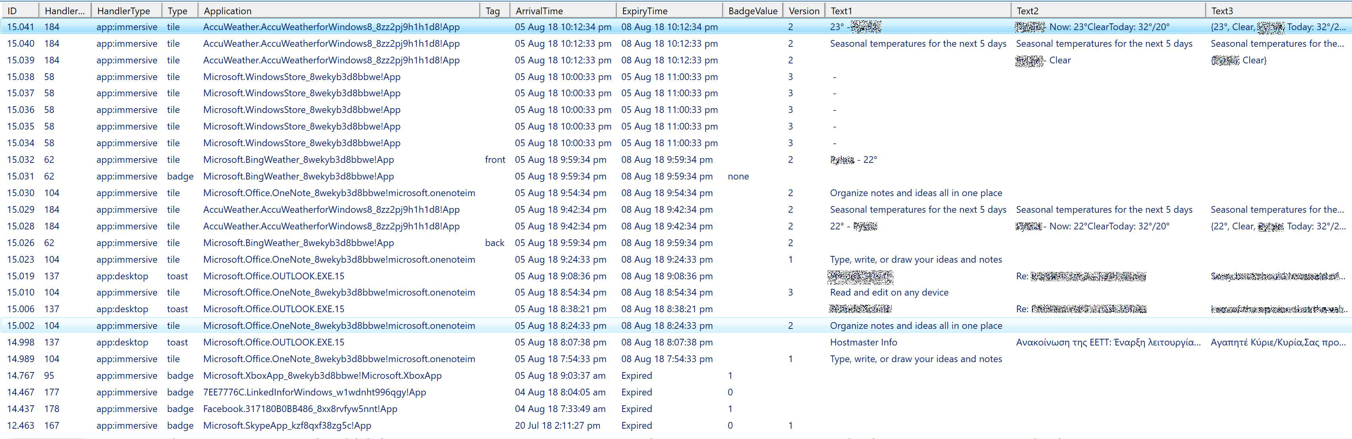Click the Text1 column header
The width and height of the screenshot is (1352, 439).
pos(841,10)
